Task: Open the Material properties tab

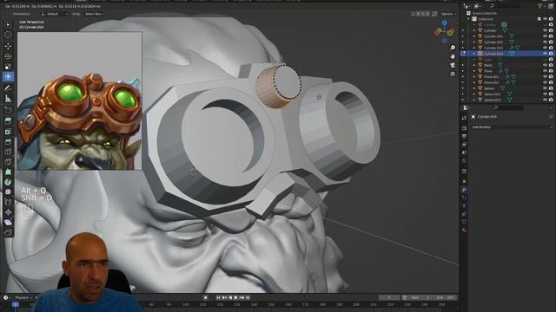Action: click(464, 230)
